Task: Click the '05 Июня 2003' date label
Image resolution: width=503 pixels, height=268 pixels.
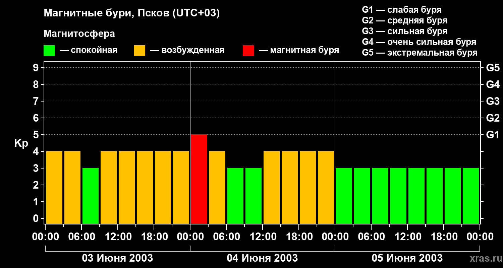Action: 407,258
